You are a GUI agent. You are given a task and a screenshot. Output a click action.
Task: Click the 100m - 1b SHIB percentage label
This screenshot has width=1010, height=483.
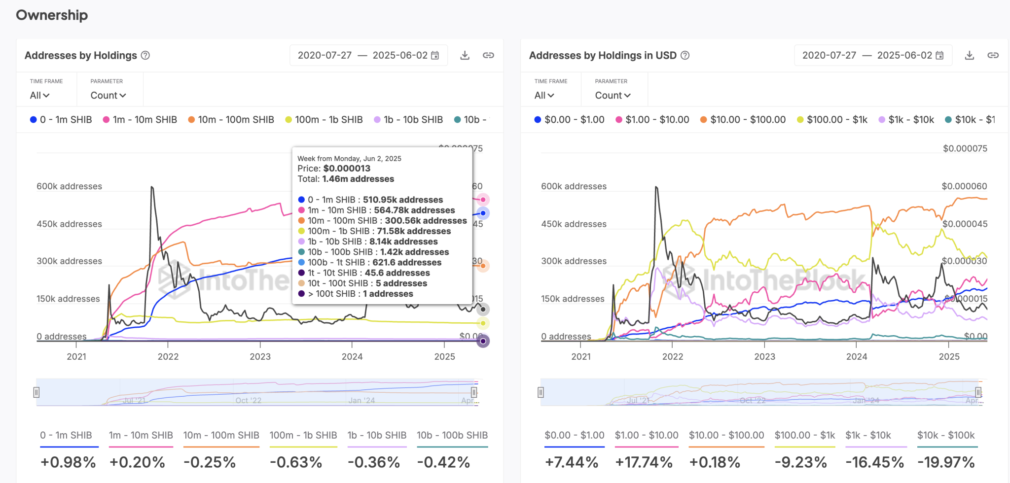296,462
